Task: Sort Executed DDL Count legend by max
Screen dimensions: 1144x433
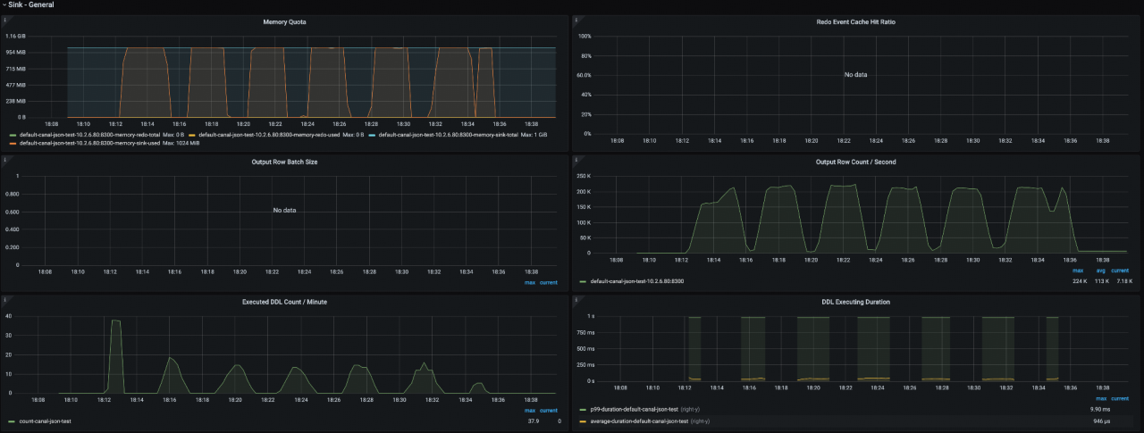Action: pos(530,411)
